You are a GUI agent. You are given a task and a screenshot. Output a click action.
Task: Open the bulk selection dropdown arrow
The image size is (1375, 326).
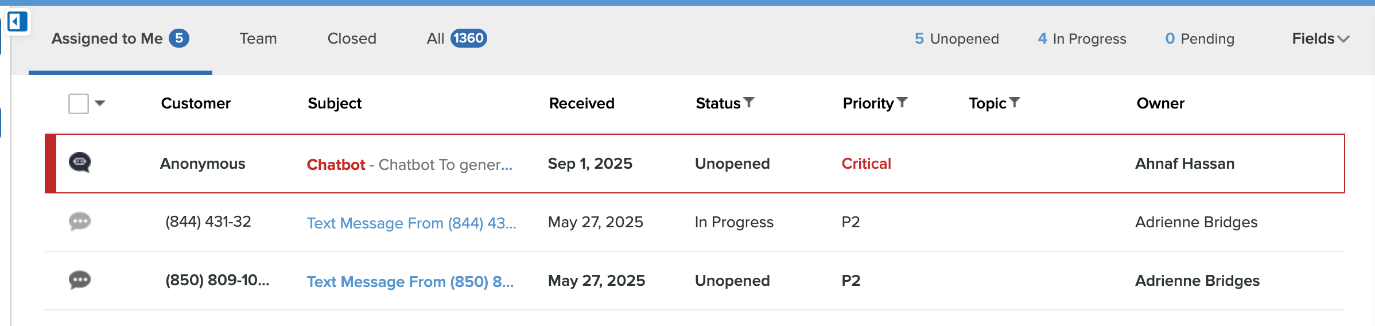pos(100,103)
